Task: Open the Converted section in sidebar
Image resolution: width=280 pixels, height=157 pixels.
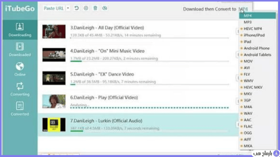Action: (20, 109)
